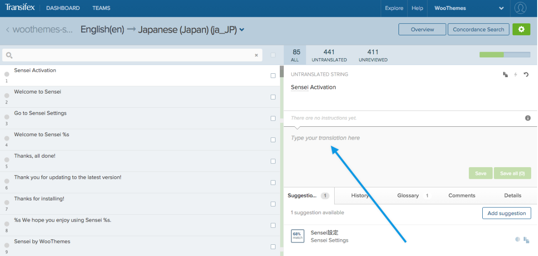
Task: Click the Save button
Action: pos(481,173)
